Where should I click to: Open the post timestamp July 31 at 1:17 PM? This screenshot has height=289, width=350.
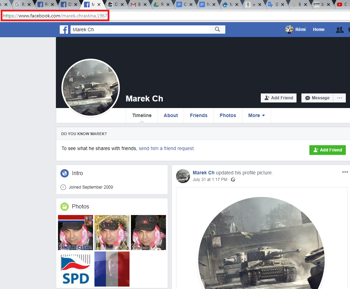210,180
